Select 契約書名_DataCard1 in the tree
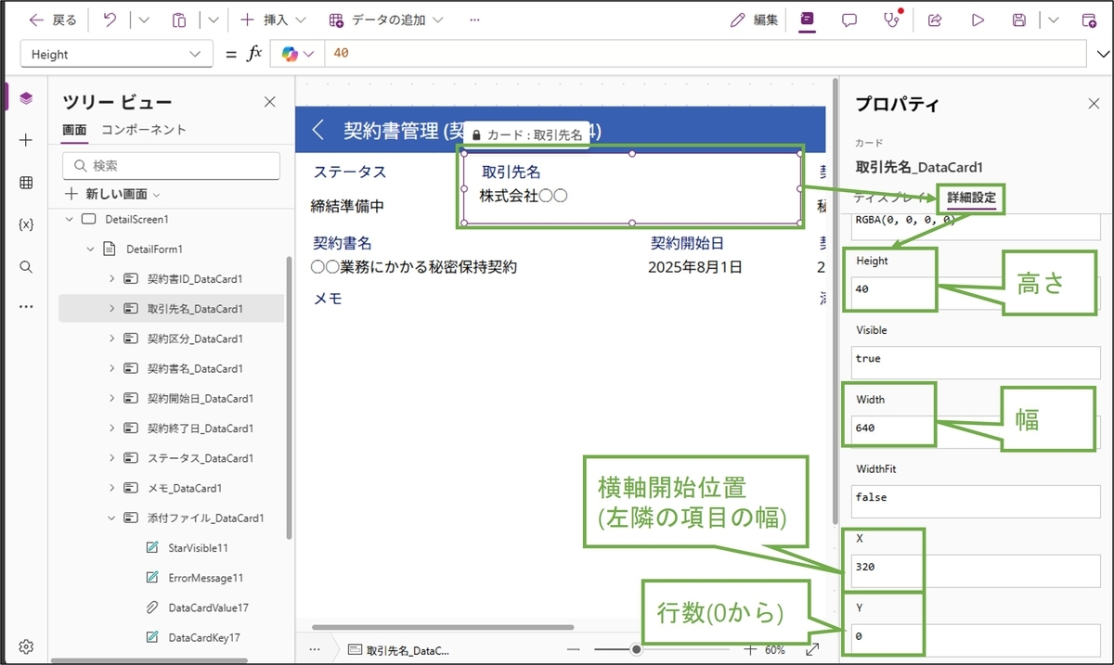 (195, 368)
